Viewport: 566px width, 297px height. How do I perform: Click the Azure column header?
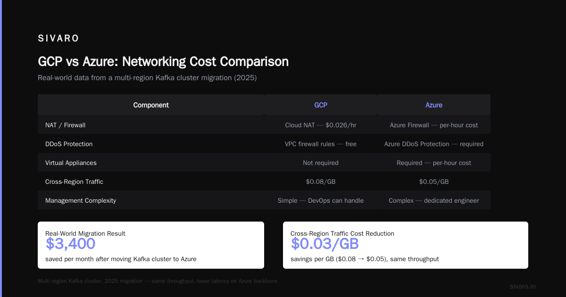(x=434, y=105)
